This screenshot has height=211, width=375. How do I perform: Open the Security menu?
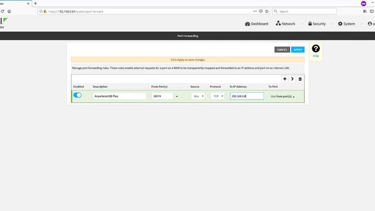317,23
